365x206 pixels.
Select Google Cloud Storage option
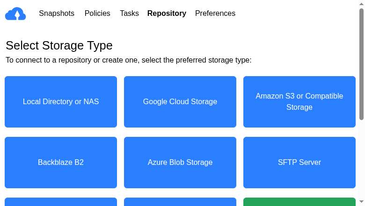pos(180,102)
